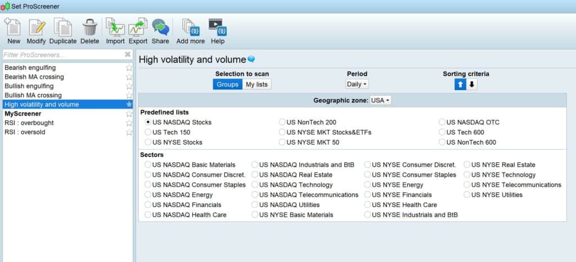
Task: Click the Add more toolbar icon
Action: [190, 28]
